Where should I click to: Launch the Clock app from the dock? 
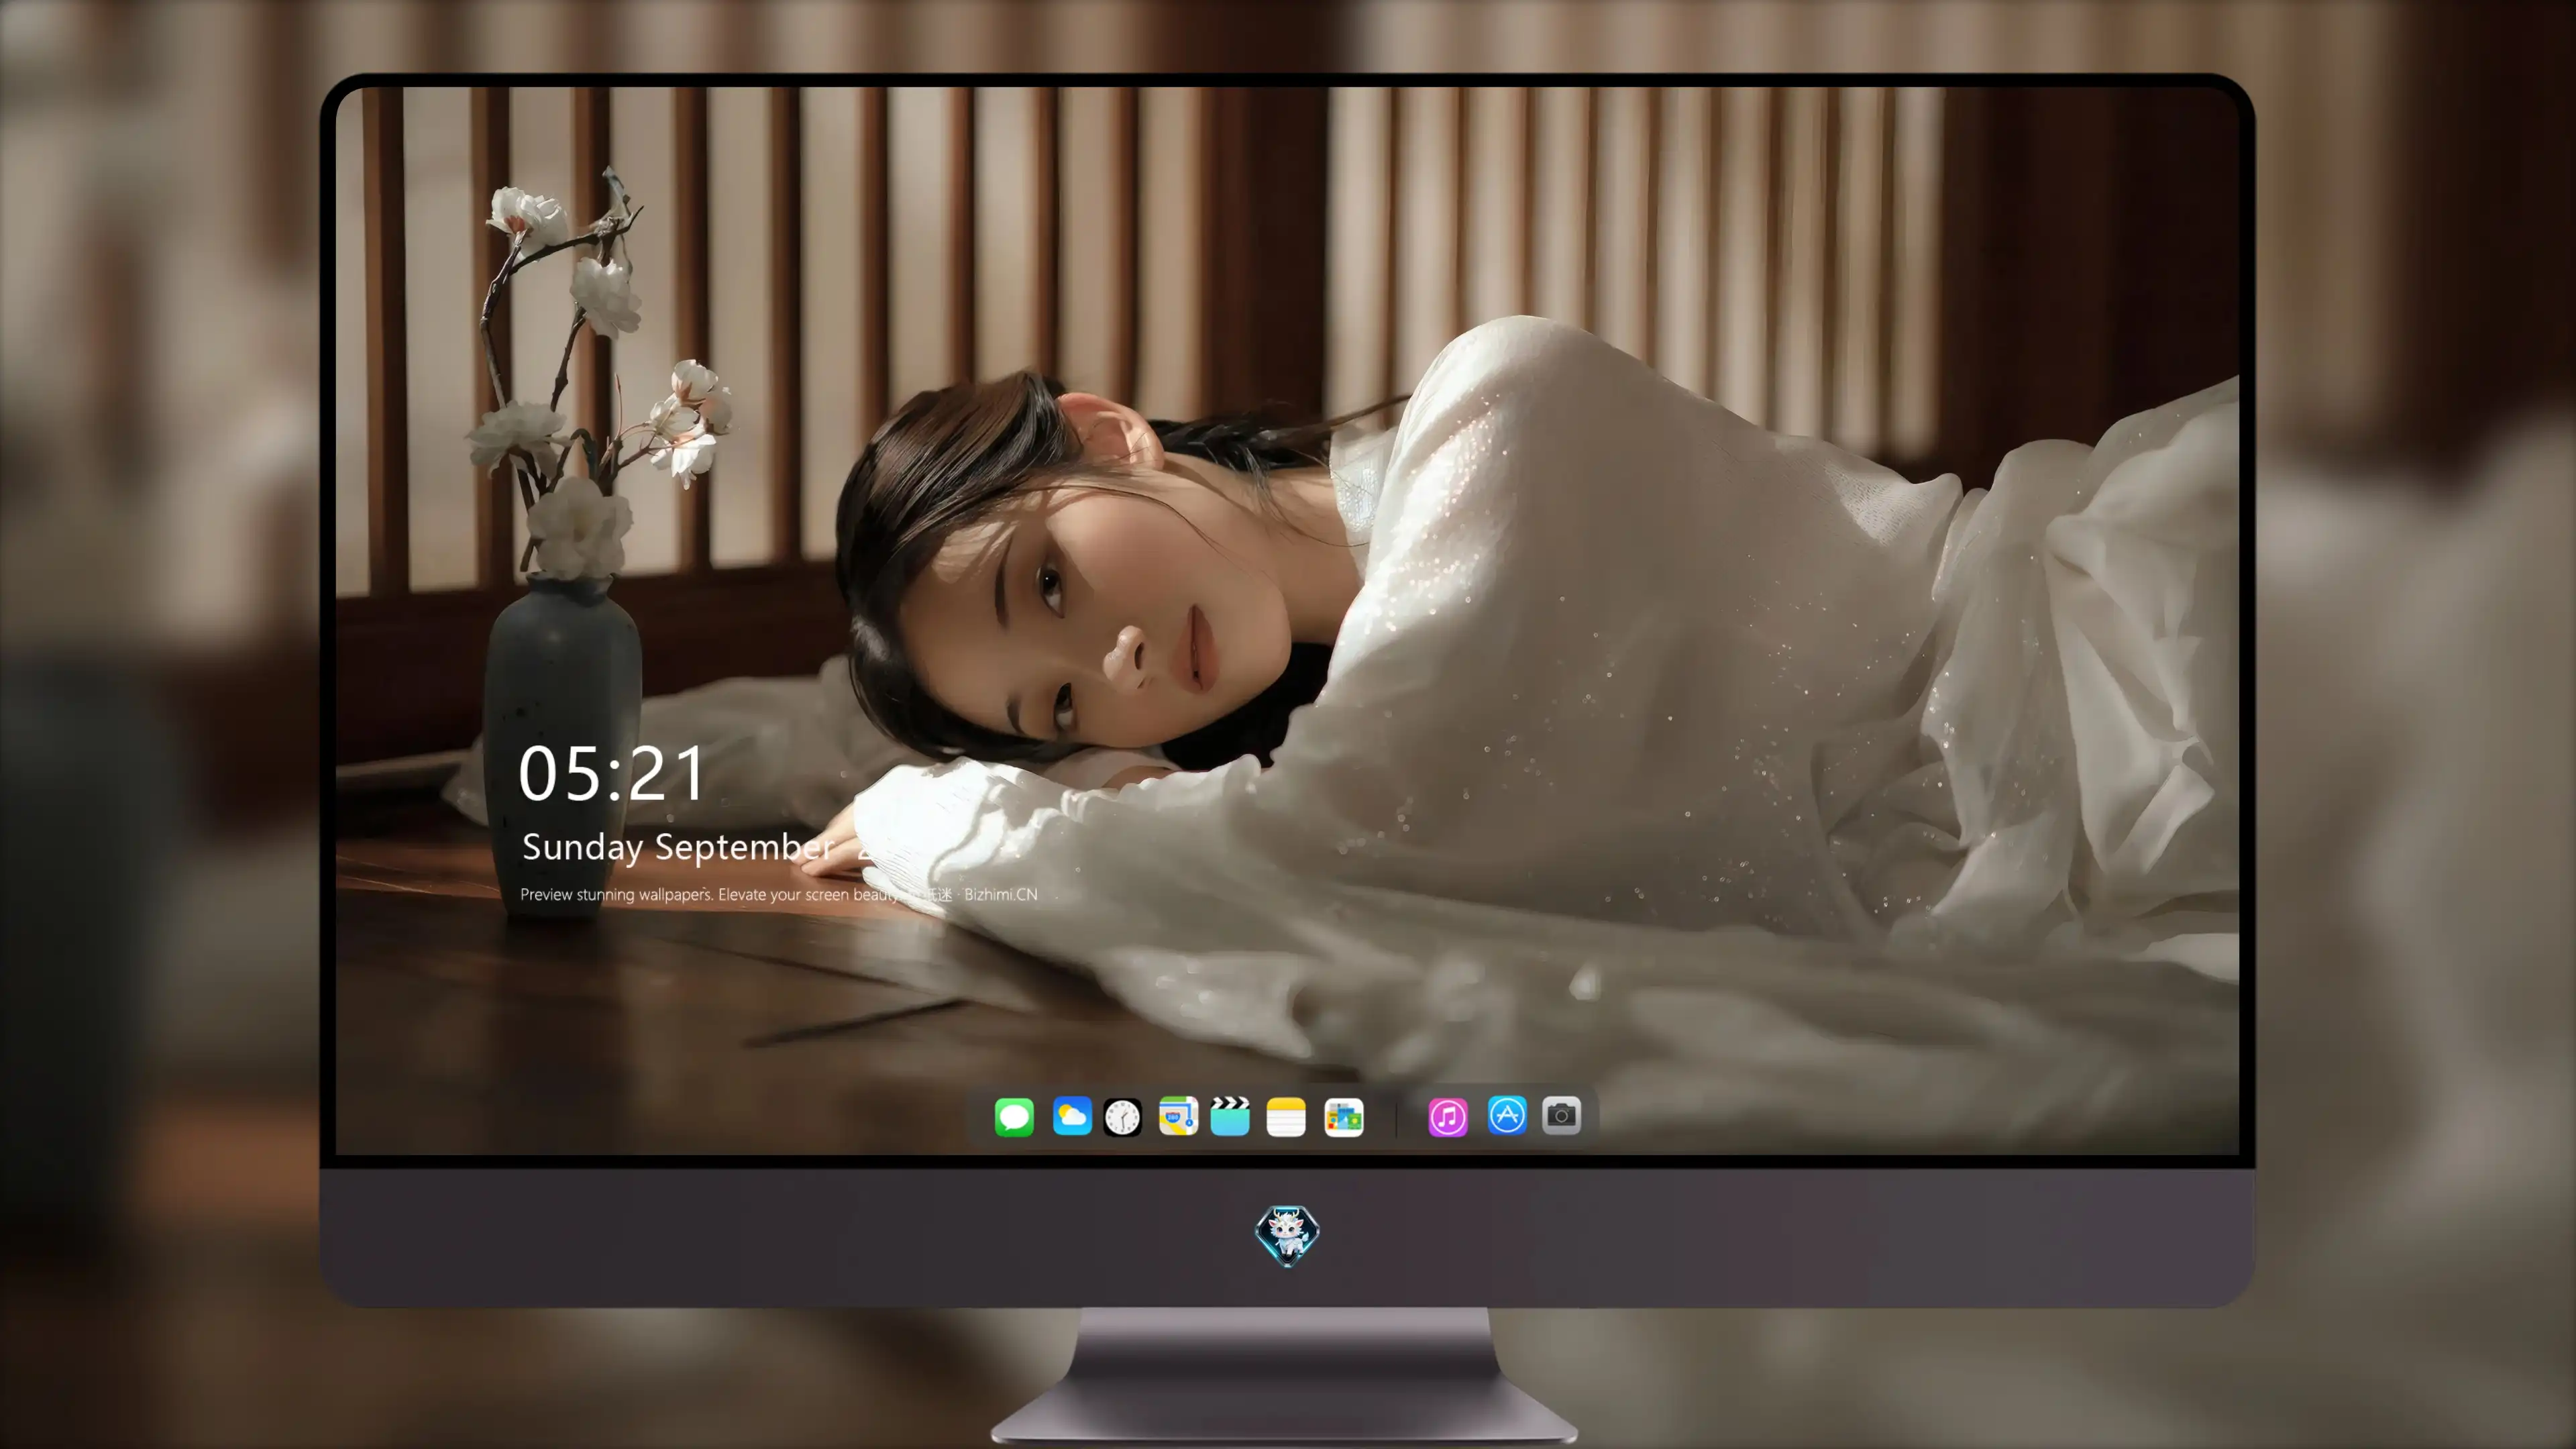pyautogui.click(x=1122, y=1117)
